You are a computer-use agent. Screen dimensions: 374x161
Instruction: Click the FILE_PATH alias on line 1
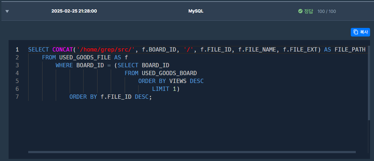pyautogui.click(x=350, y=49)
